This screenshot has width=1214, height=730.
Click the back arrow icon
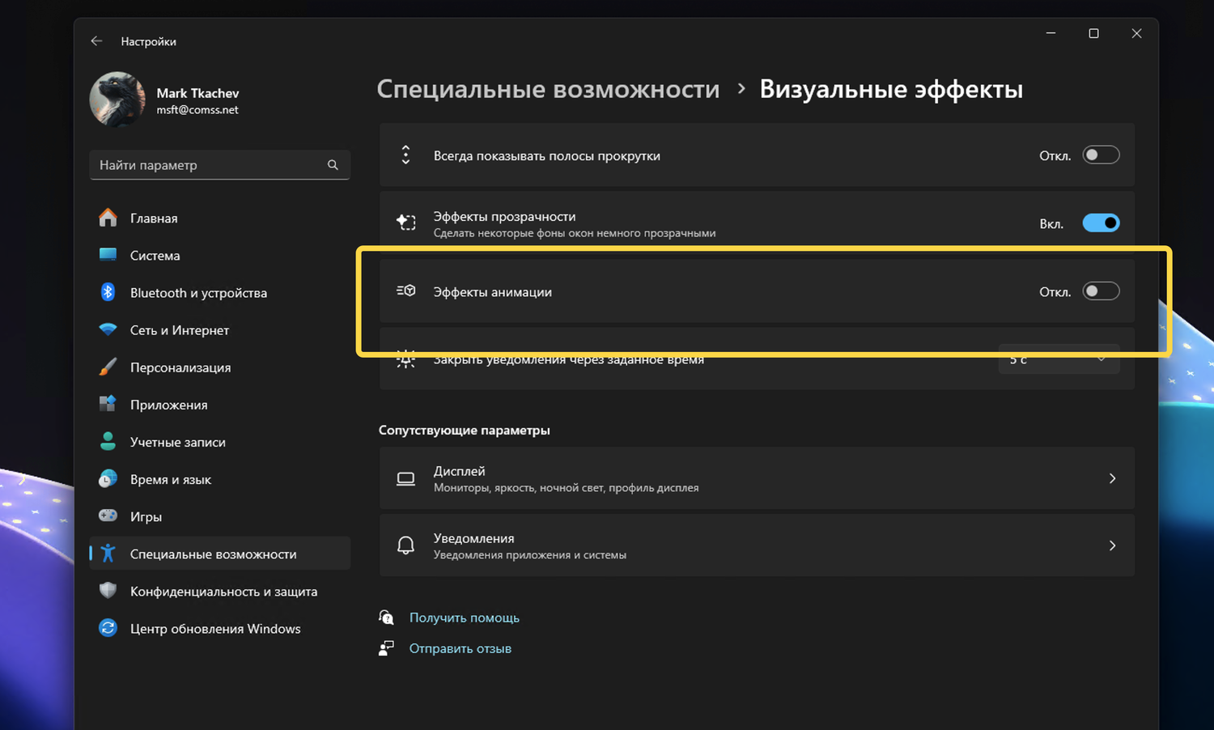point(97,41)
